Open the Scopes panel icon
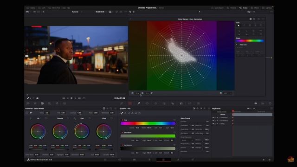This screenshot has width=297, height=167. pos(263,103)
